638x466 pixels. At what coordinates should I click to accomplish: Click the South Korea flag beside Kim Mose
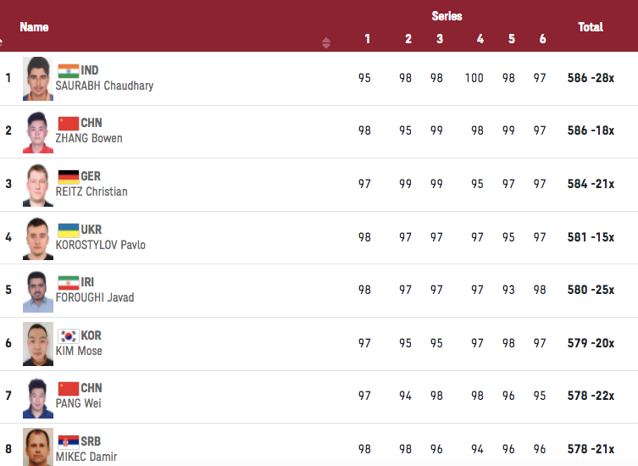tap(68, 336)
